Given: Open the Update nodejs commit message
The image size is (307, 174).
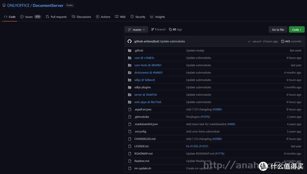Looking at the screenshot, I should point(195,51).
